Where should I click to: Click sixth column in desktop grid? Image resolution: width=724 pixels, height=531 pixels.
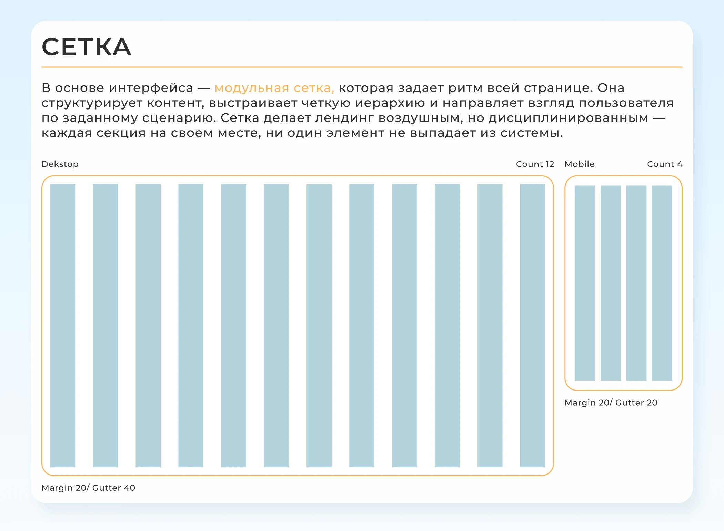coord(276,325)
